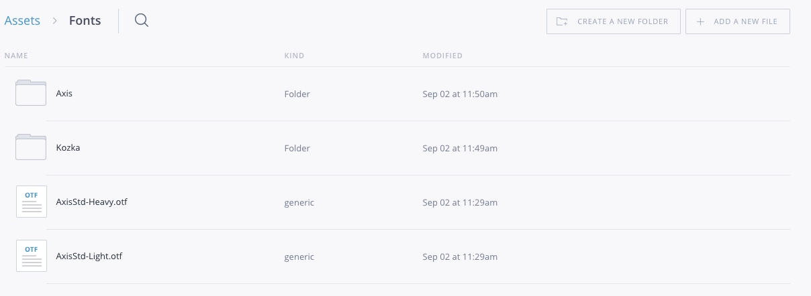Sort by Modified column header
Viewport: 811px width, 296px height.
[x=442, y=56]
